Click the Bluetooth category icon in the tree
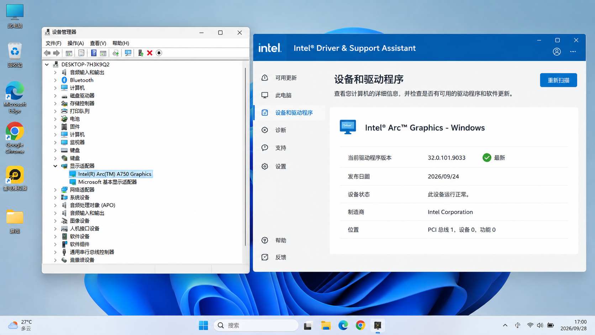595x335 pixels. pos(64,80)
